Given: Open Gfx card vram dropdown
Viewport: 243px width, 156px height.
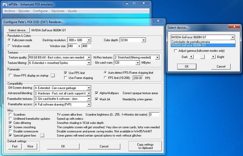Looking at the screenshot, I should click(137, 63).
